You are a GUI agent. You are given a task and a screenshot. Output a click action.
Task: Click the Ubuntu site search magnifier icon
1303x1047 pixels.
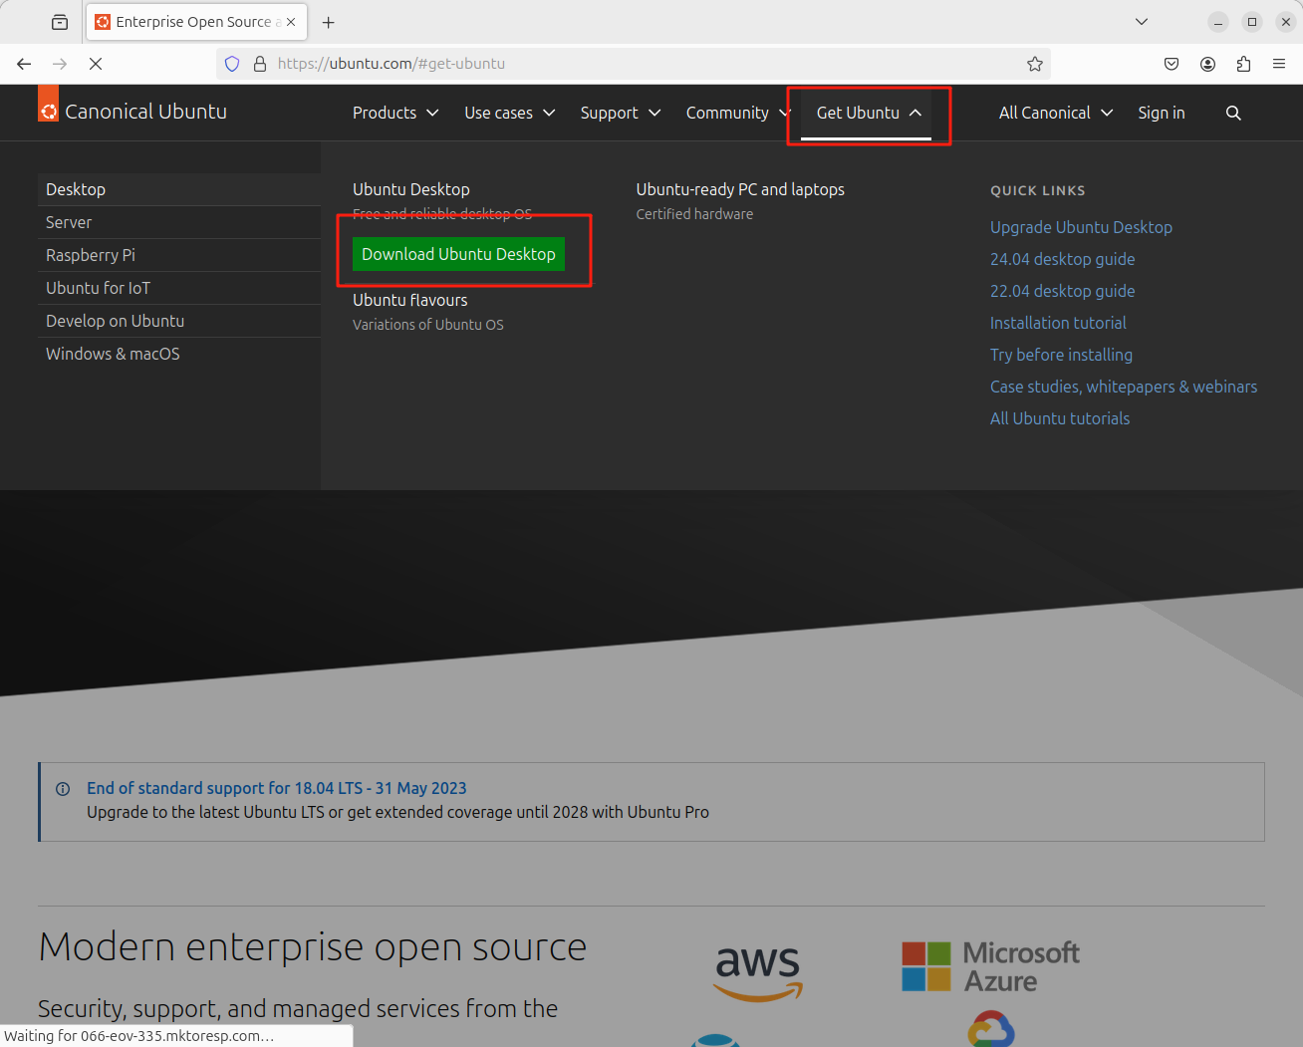click(x=1233, y=113)
